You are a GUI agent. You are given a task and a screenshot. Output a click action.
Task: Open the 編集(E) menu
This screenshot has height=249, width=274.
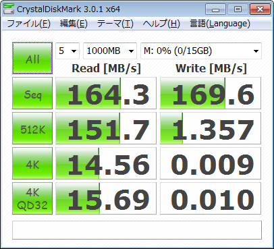coord(74,24)
